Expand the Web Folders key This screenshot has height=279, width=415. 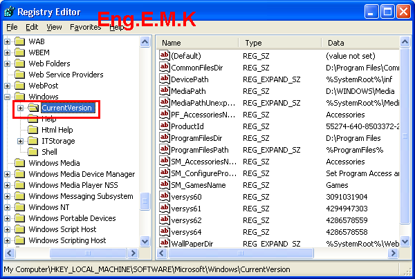8,64
